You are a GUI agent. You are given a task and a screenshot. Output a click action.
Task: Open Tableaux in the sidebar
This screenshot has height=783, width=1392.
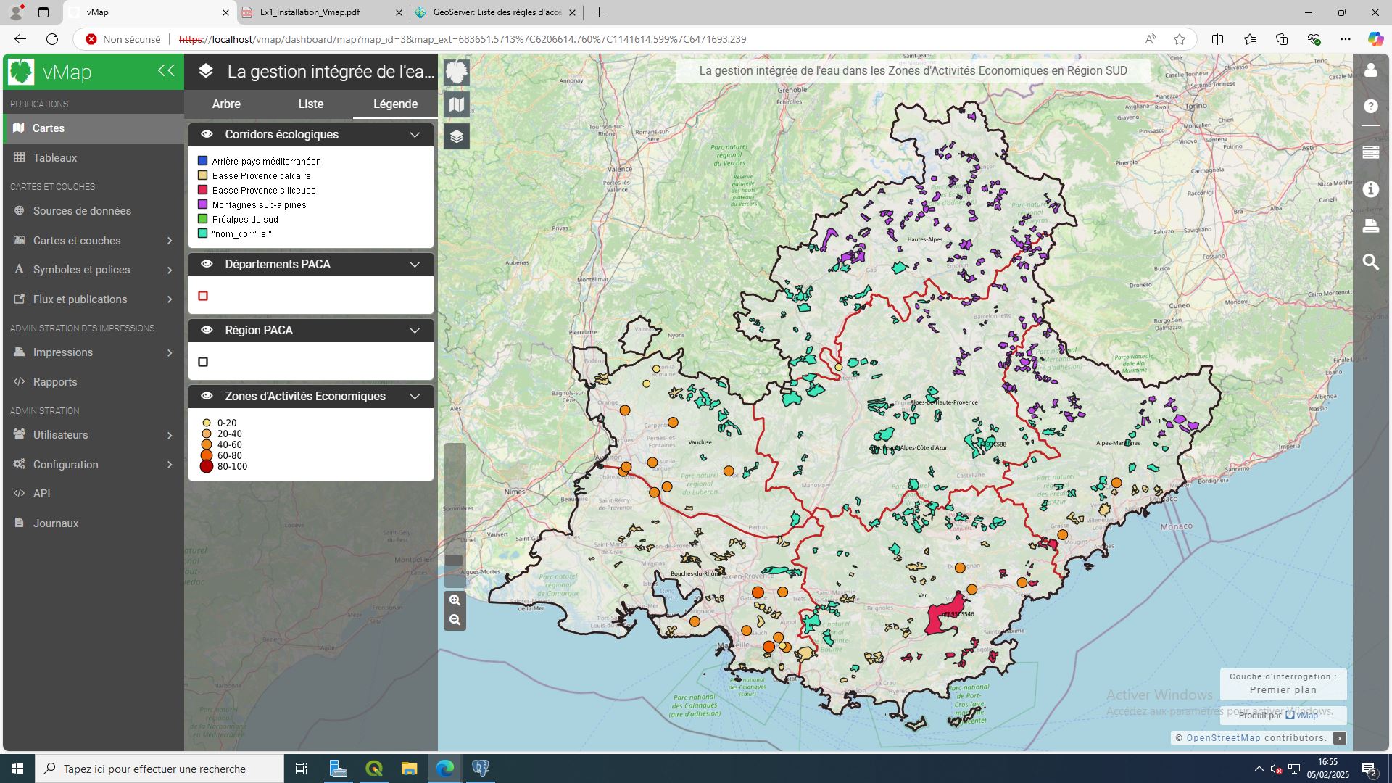pos(54,157)
